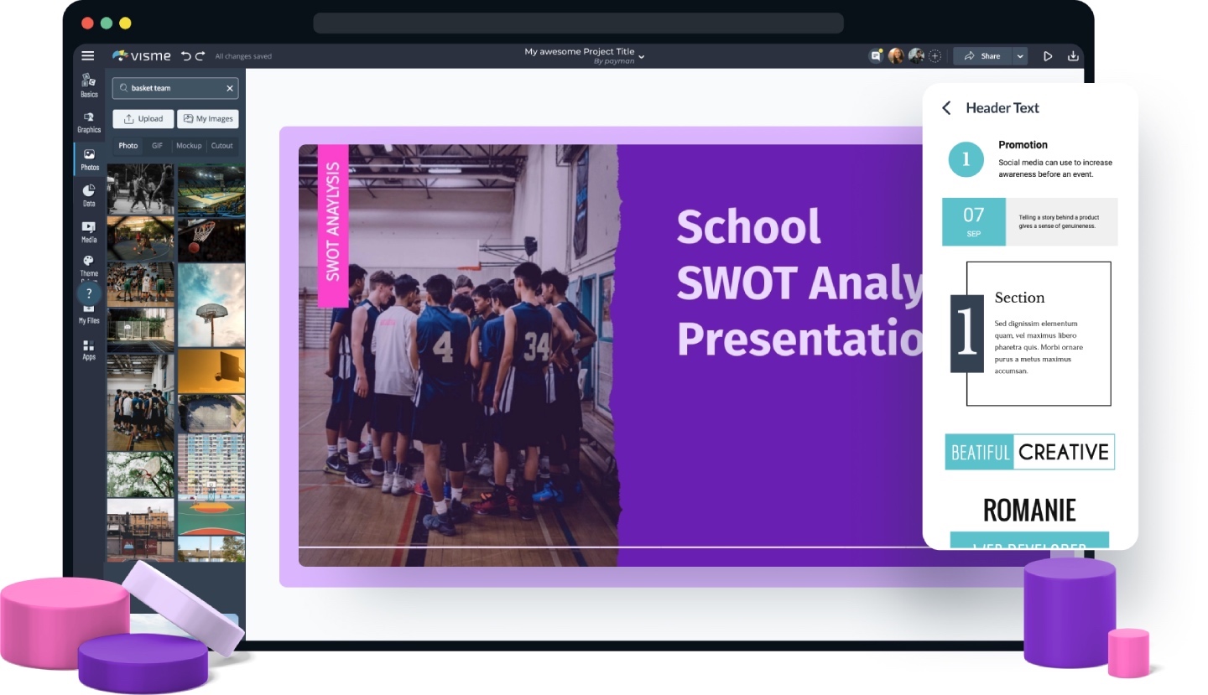Click the redo arrow icon
This screenshot has height=695, width=1208.
(200, 56)
